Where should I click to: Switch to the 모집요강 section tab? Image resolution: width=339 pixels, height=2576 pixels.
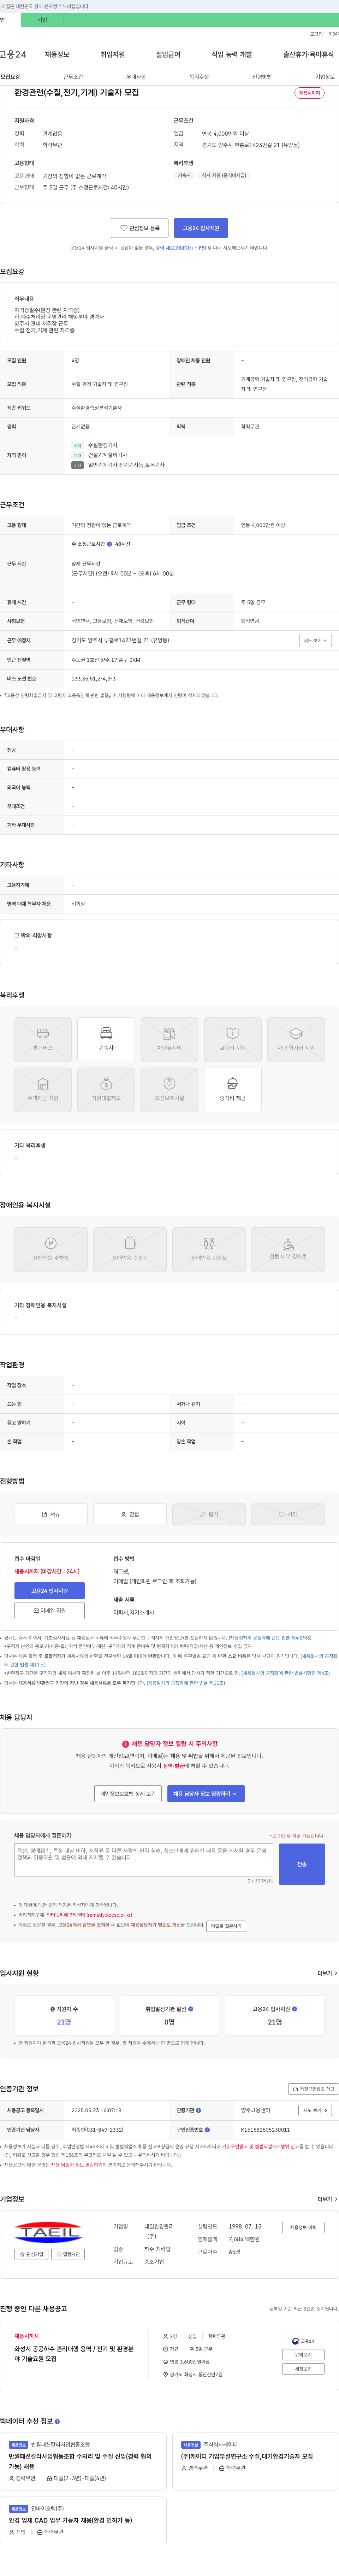pyautogui.click(x=10, y=77)
